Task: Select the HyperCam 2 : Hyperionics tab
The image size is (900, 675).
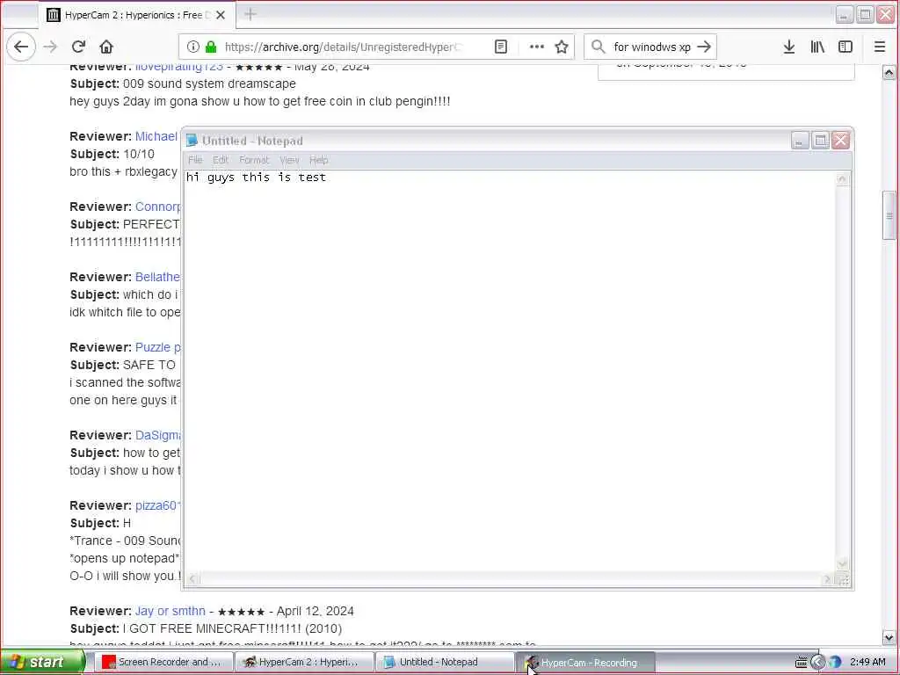Action: [x=136, y=15]
